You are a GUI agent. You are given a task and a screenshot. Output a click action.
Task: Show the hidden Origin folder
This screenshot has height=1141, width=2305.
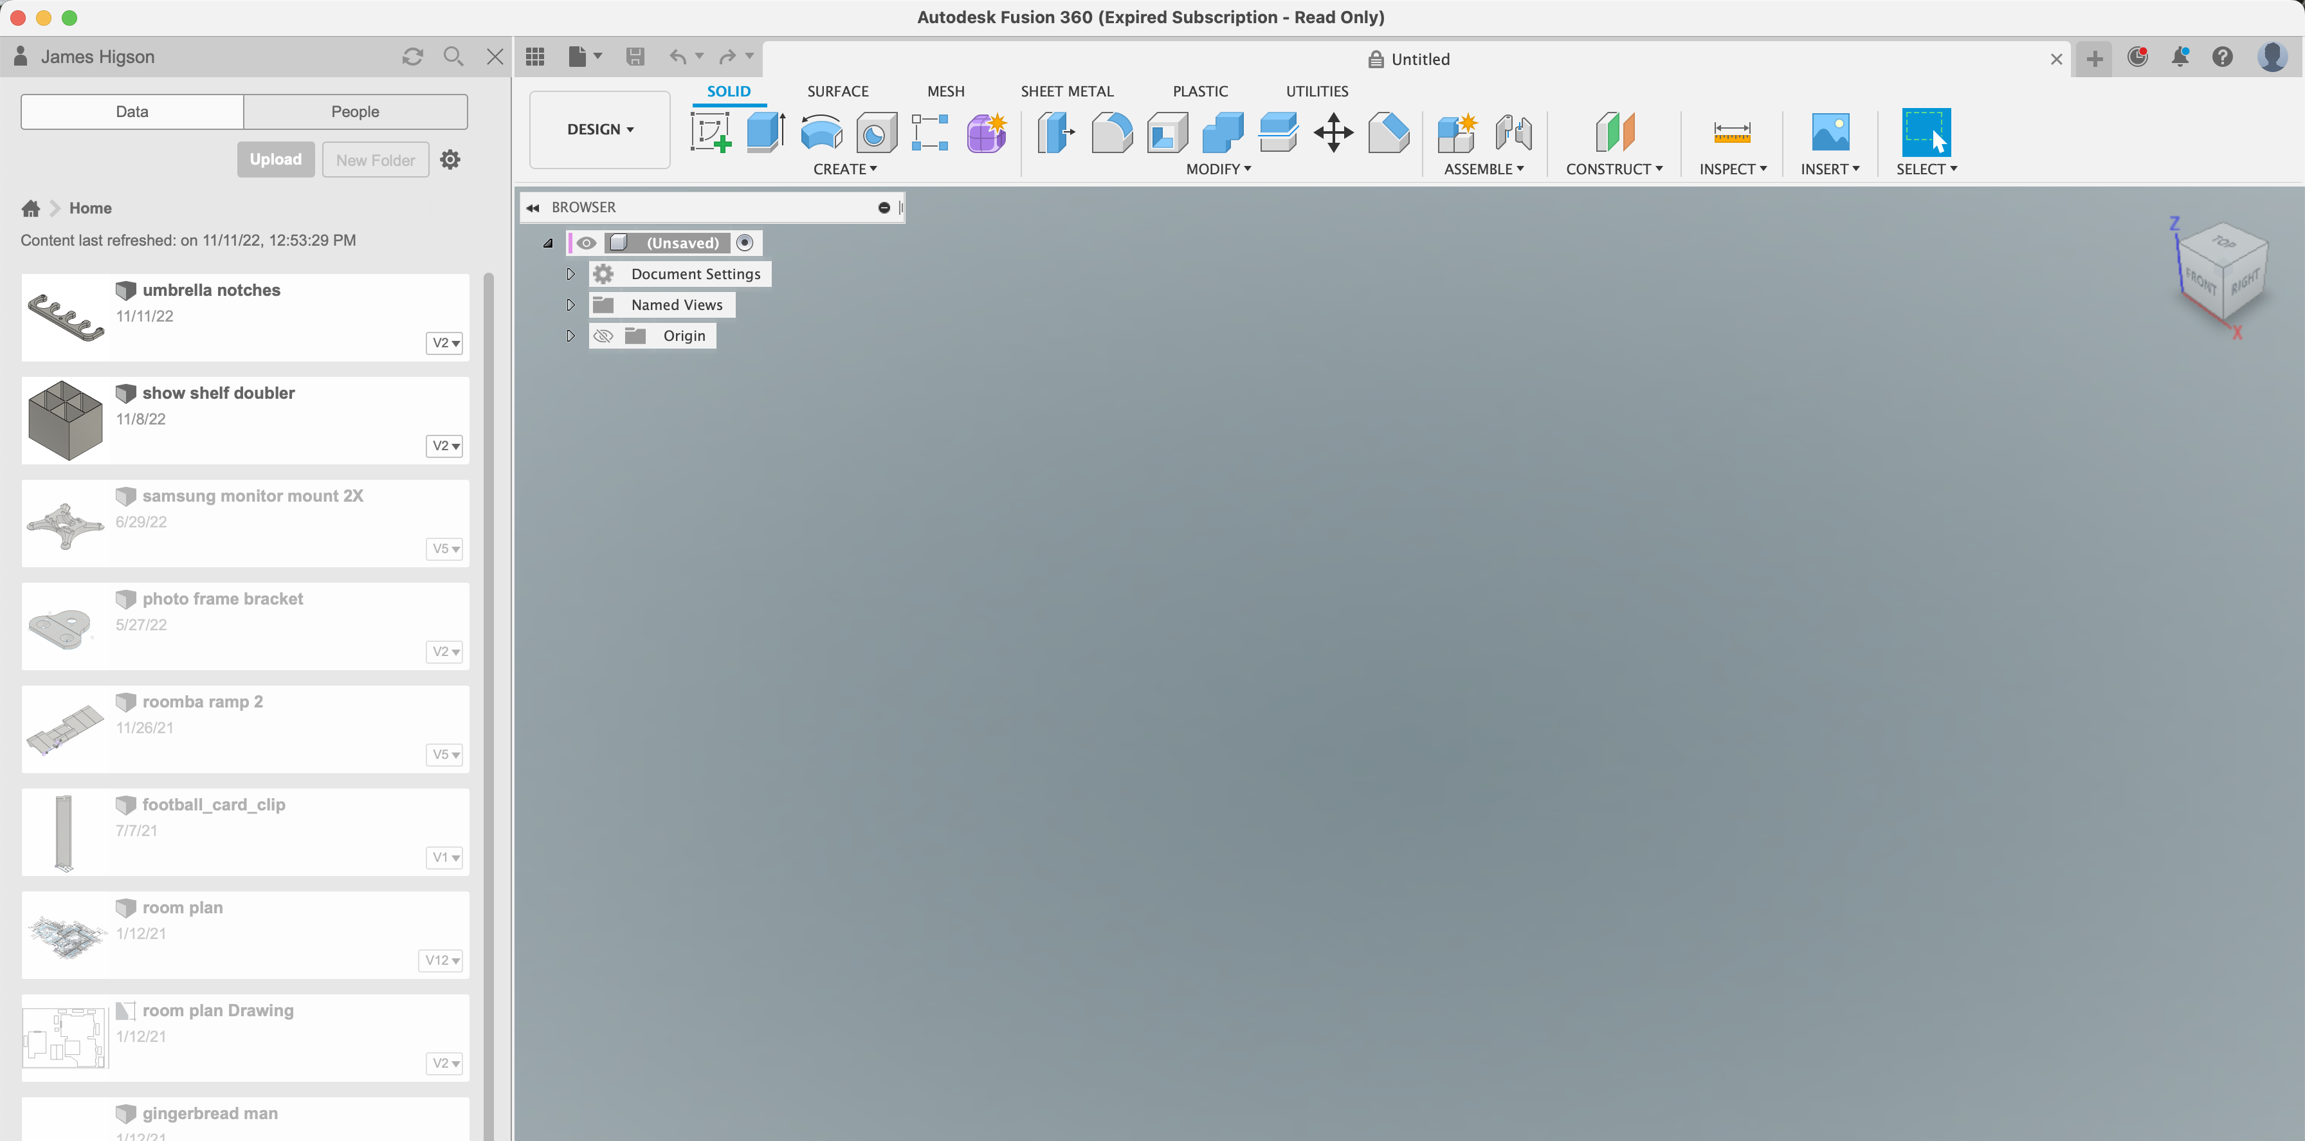pyautogui.click(x=603, y=336)
